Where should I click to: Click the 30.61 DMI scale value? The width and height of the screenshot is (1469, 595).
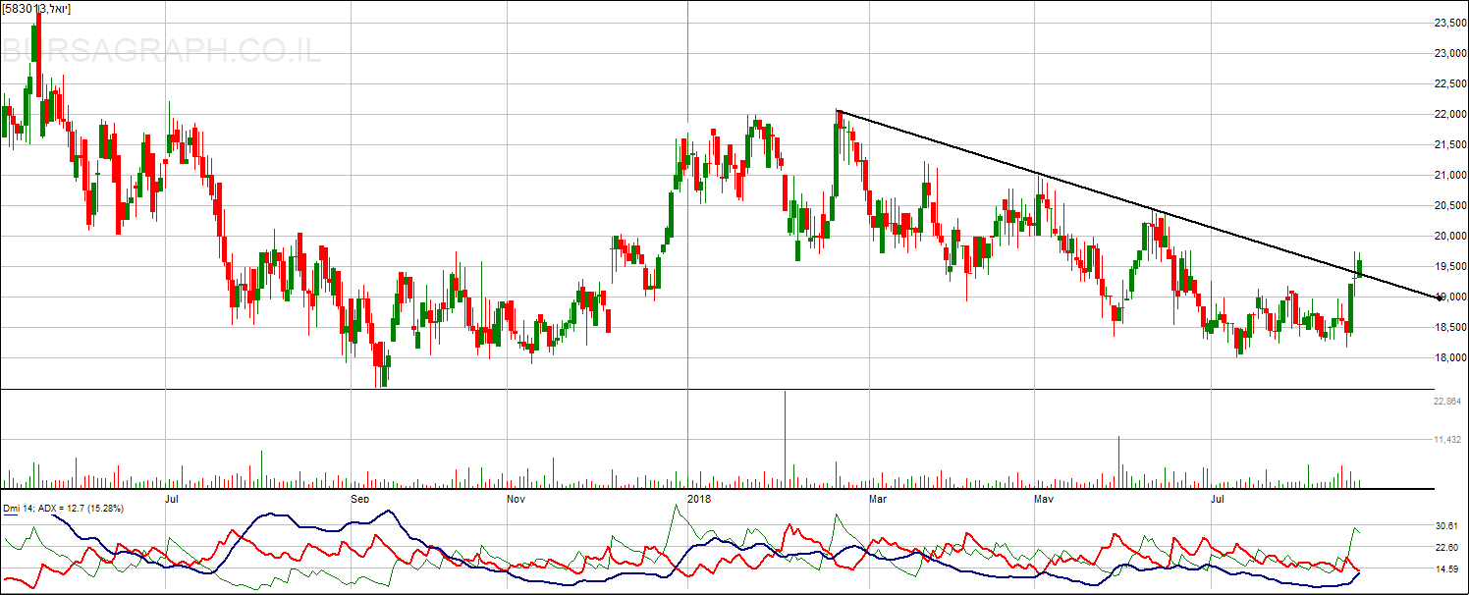[1449, 526]
